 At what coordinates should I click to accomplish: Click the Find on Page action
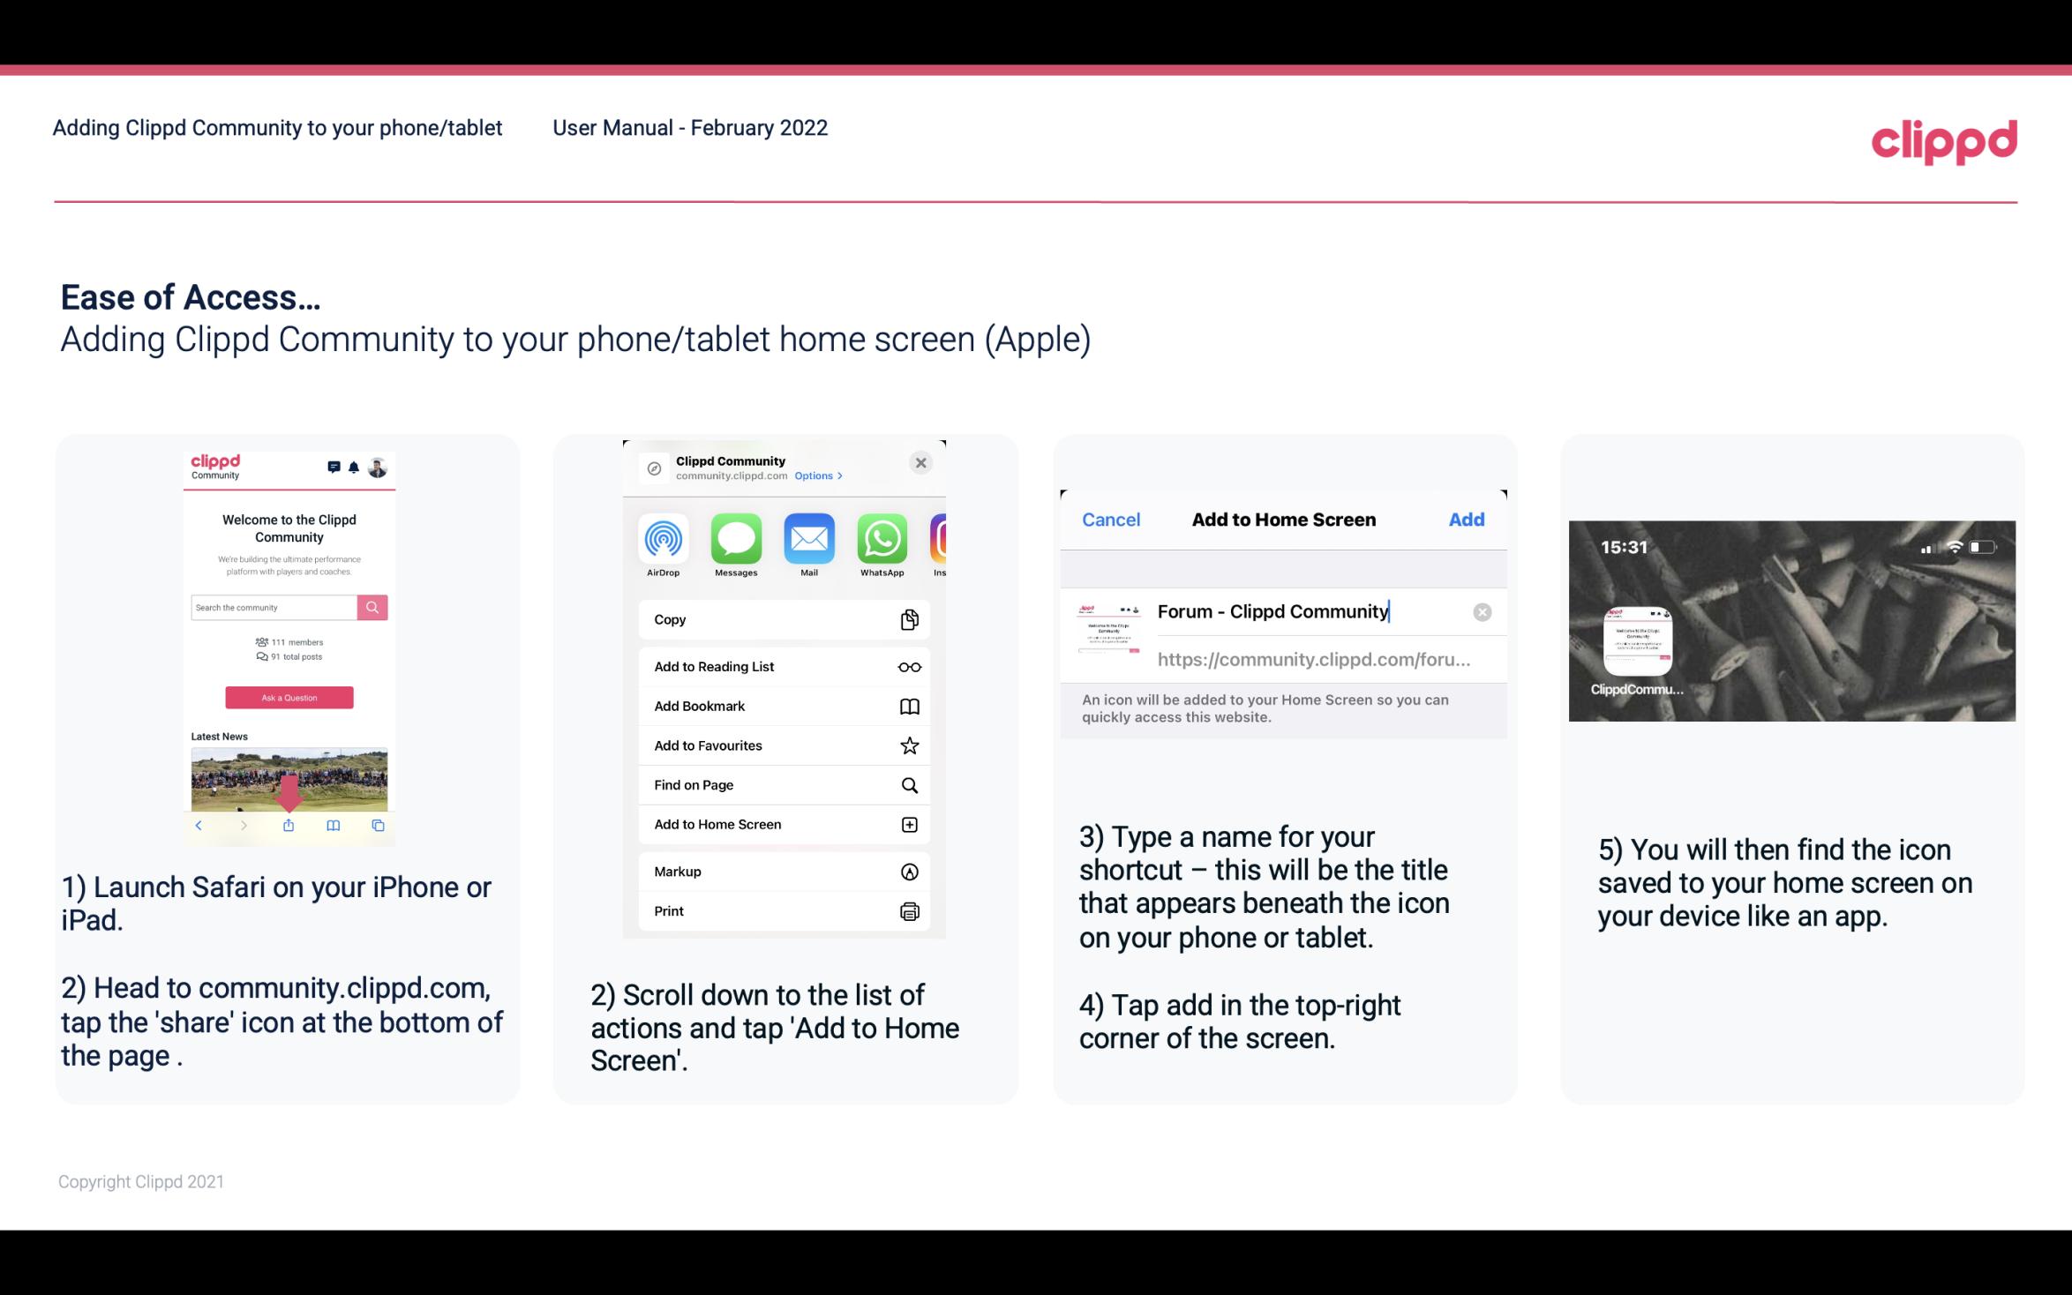(782, 783)
